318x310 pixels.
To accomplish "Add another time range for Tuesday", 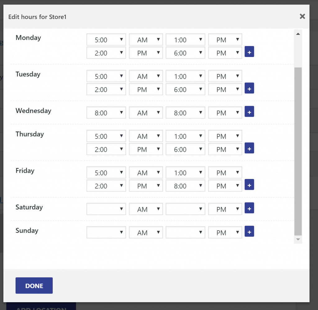I will 249,88.
